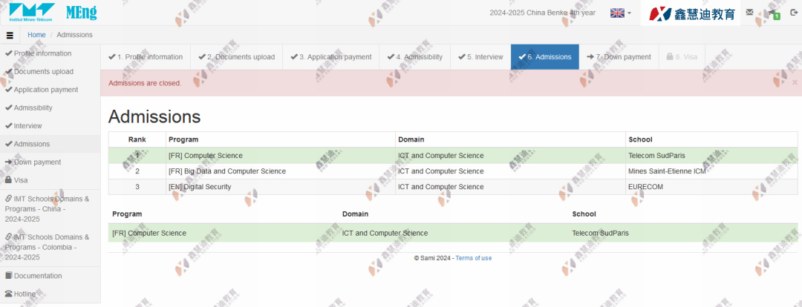Viewport: 802px width, 307px height.
Task: Click the IMT Institut Mines-Télécom logo
Action: 32,12
